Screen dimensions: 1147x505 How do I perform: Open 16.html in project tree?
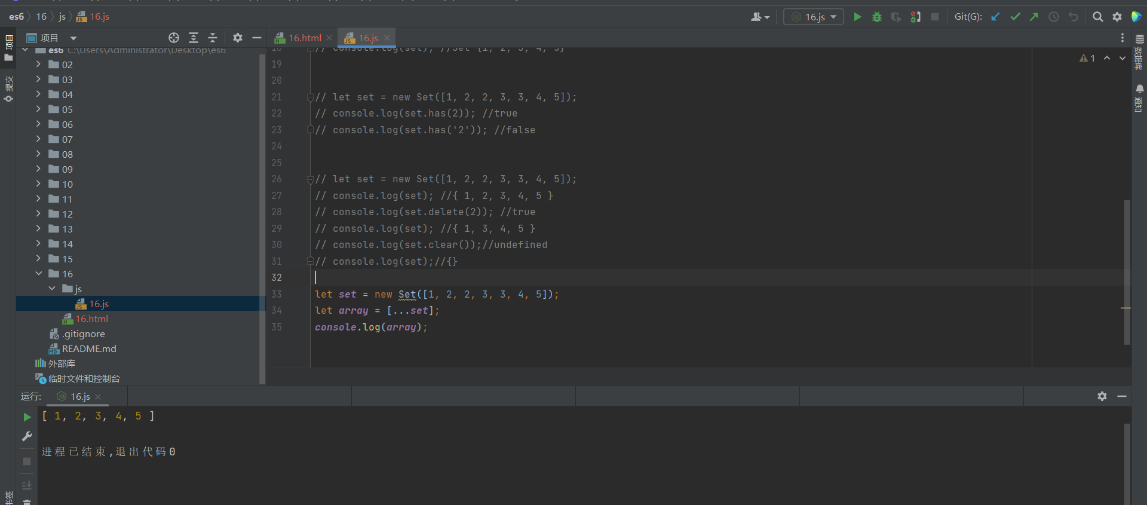(85, 319)
